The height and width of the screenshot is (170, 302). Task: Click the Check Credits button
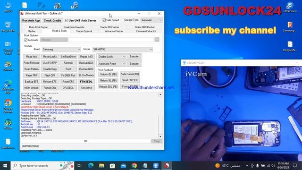(52, 20)
